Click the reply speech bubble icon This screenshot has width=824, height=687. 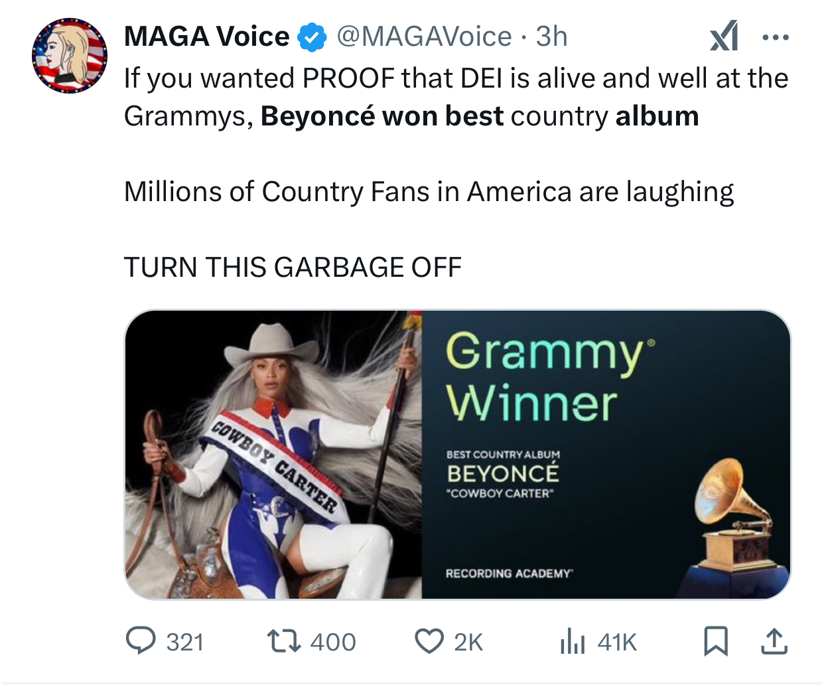click(141, 641)
